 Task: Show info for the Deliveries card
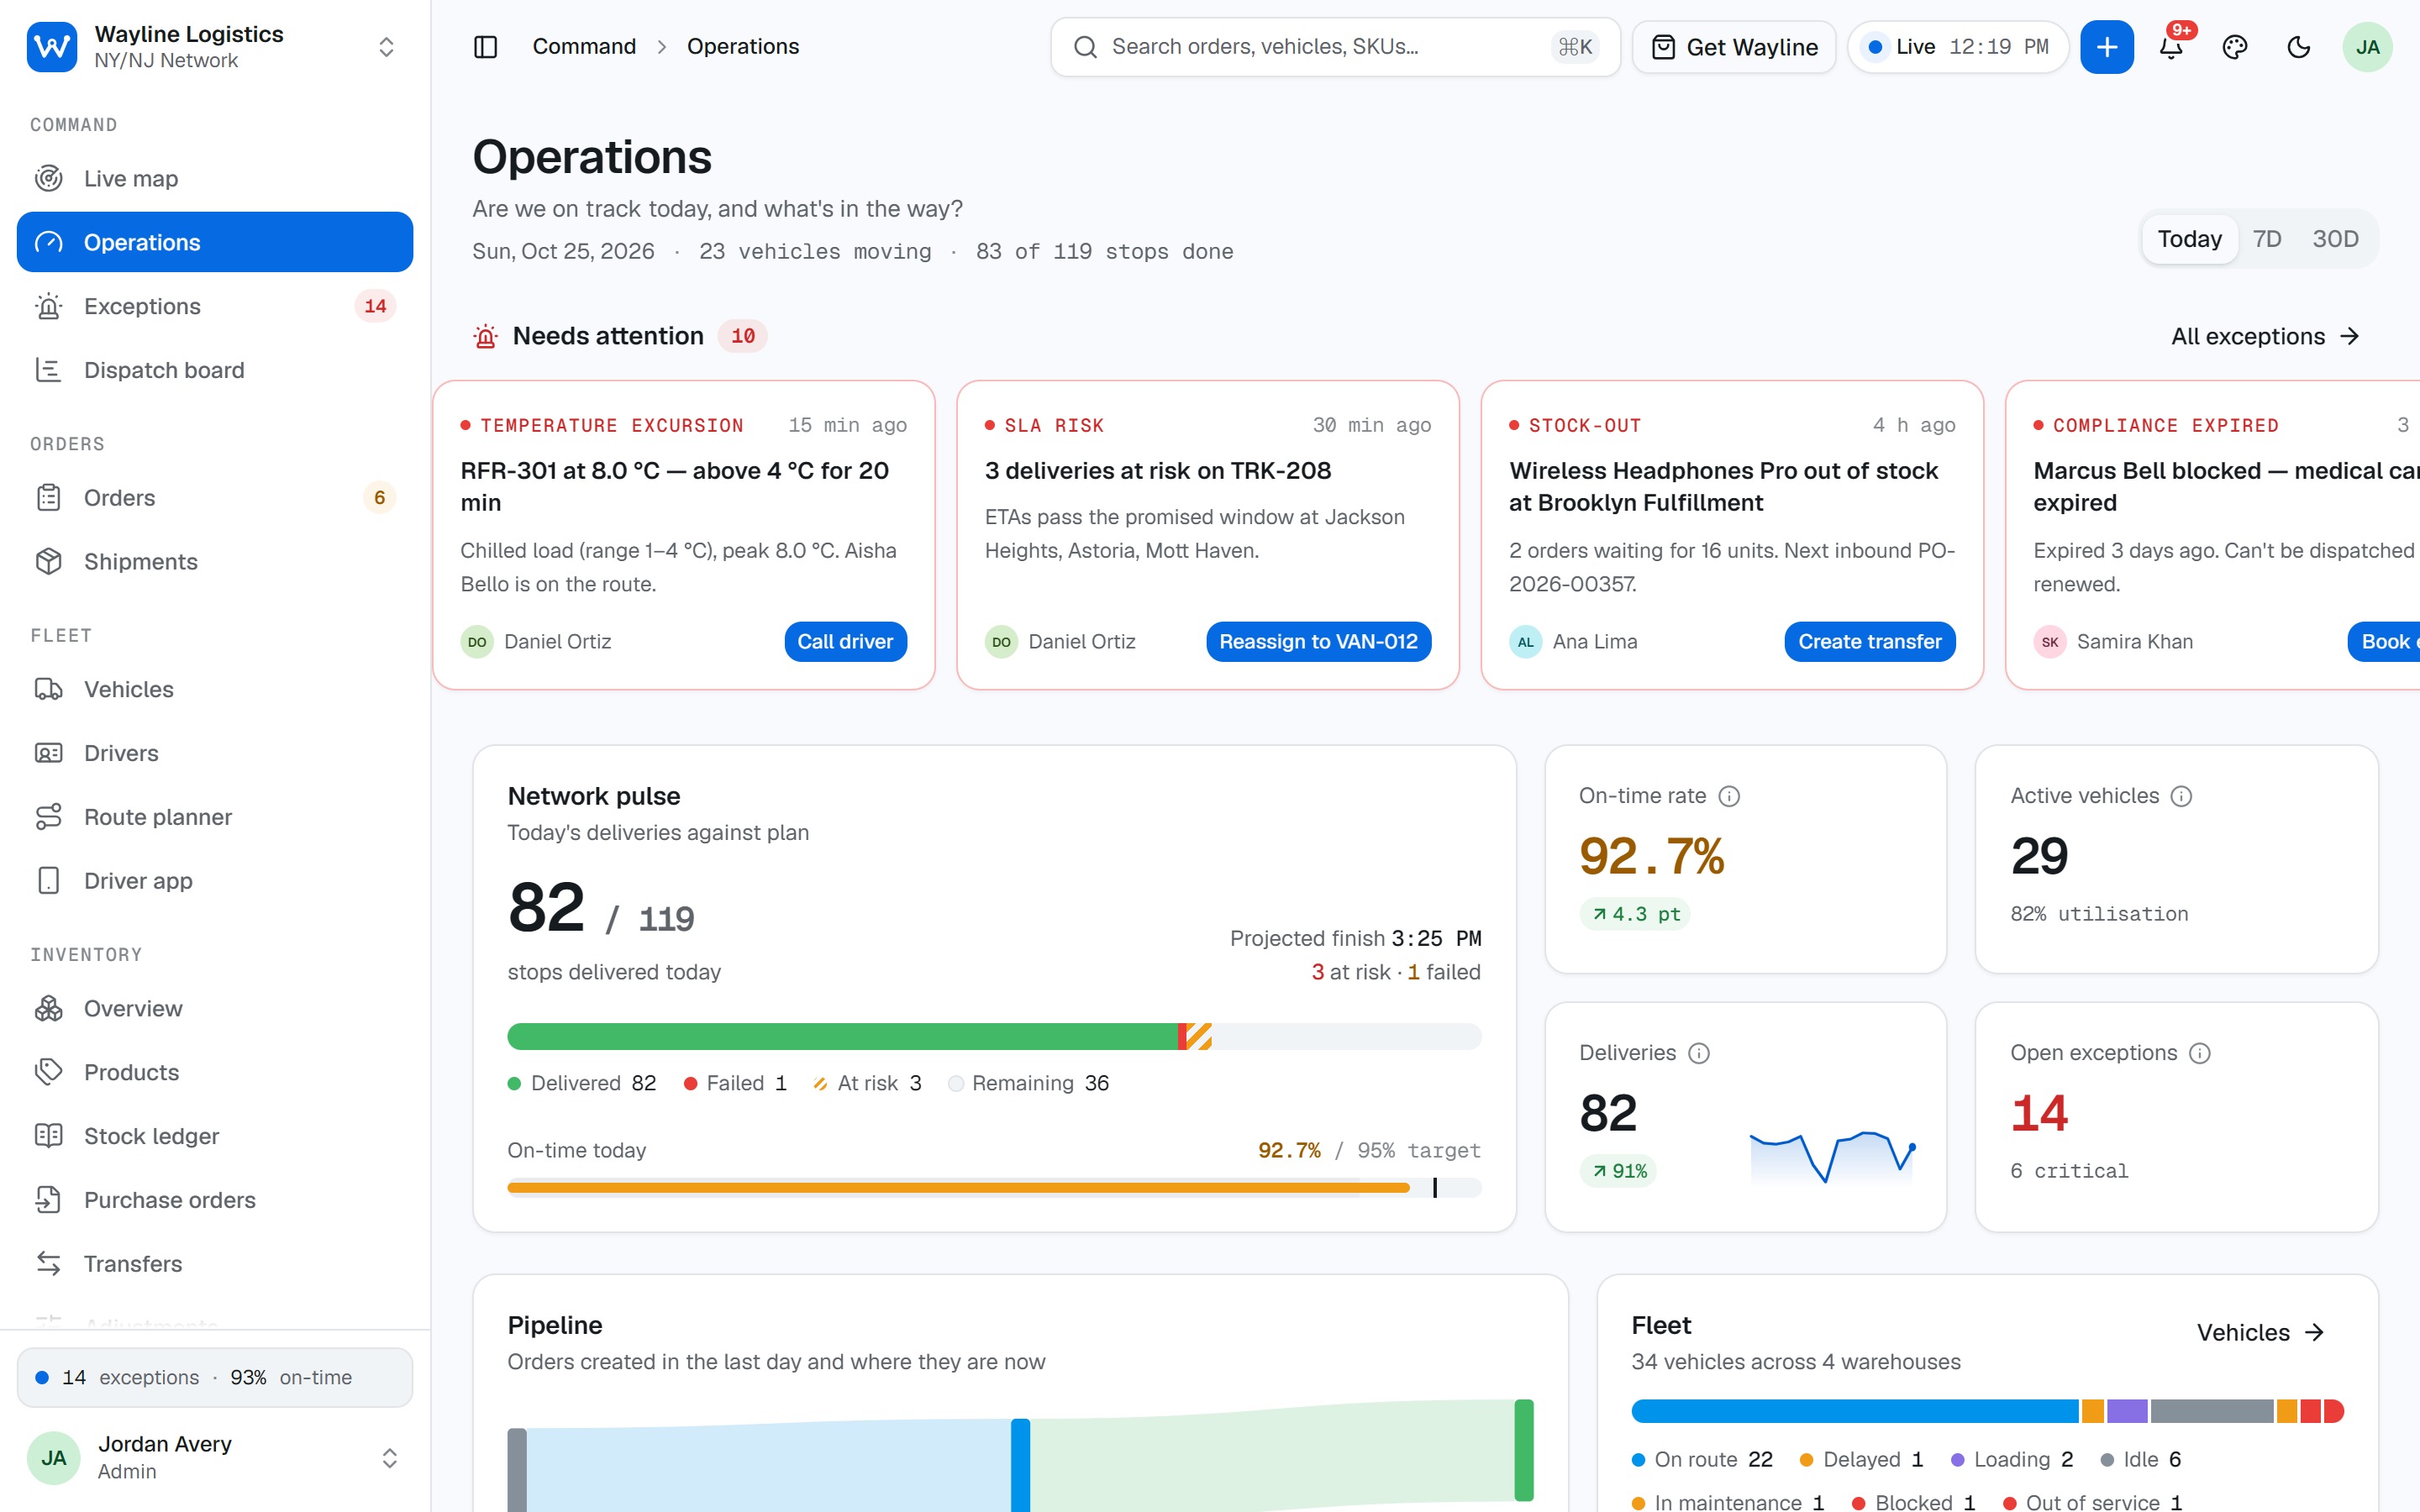coord(1699,1053)
